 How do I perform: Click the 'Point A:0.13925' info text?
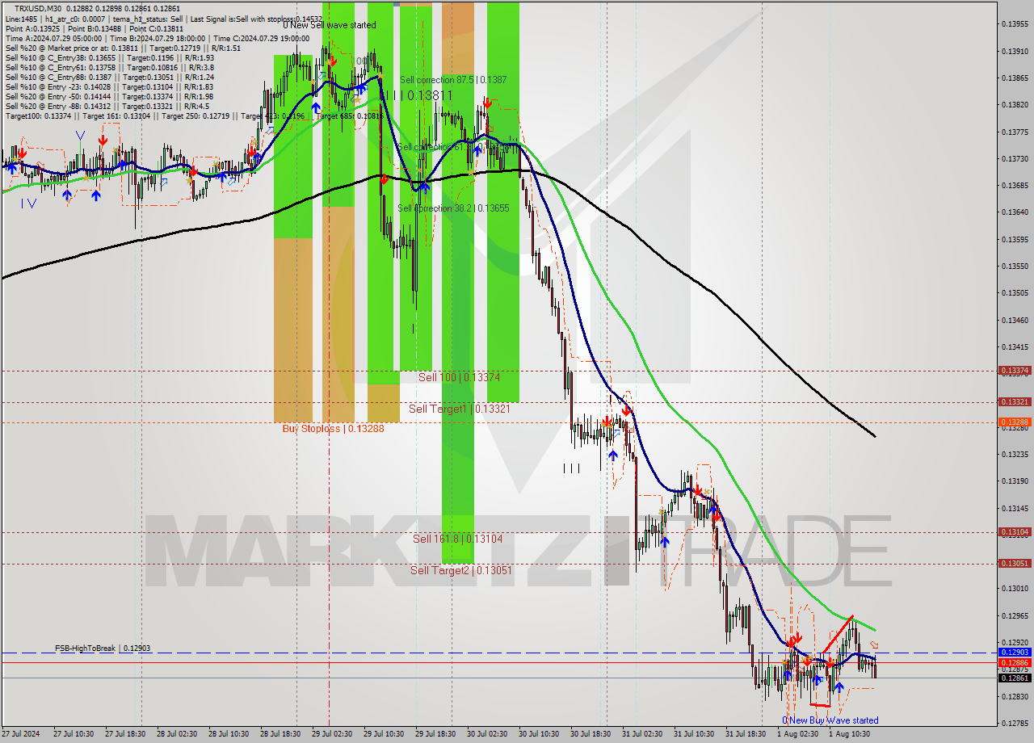tap(32, 28)
